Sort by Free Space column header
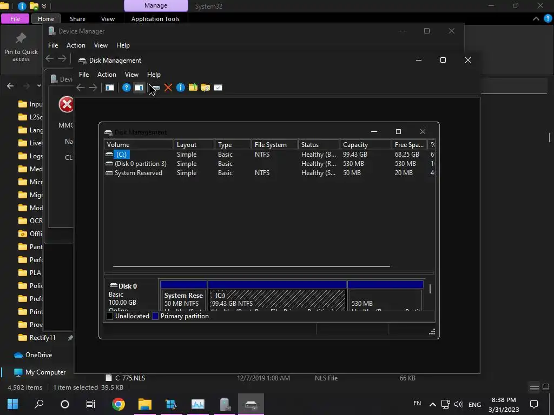554x415 pixels. pos(410,145)
